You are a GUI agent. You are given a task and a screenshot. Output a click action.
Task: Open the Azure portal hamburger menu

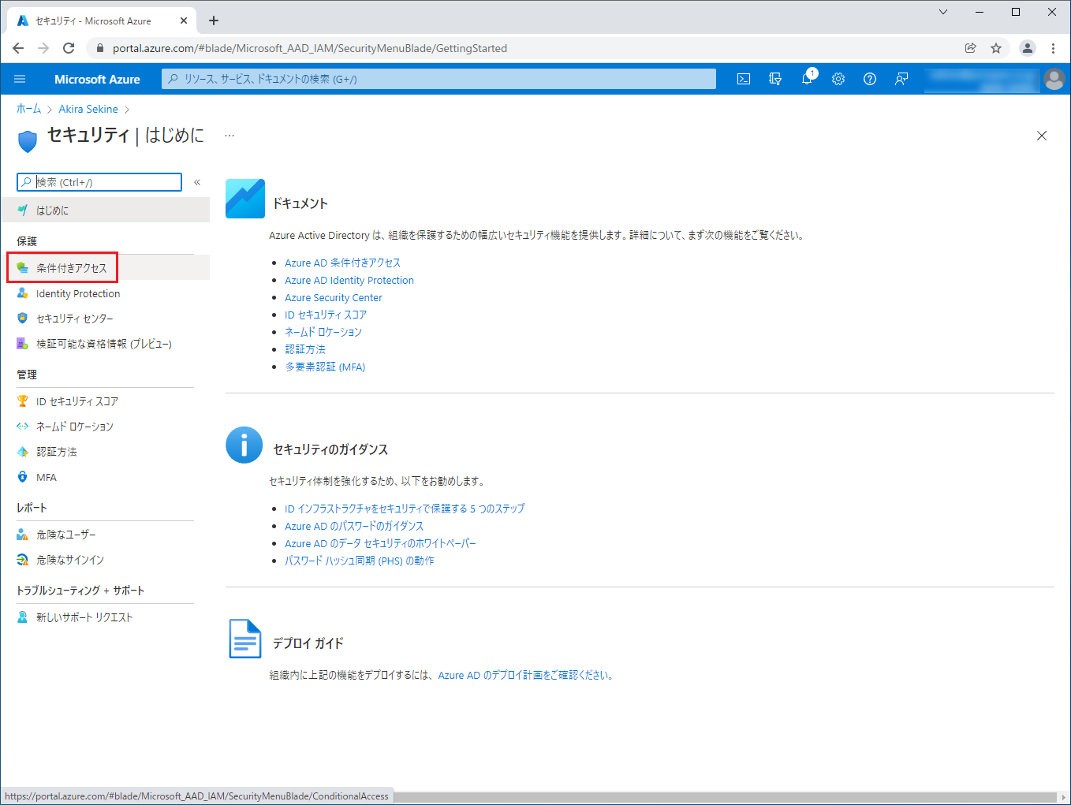point(20,79)
